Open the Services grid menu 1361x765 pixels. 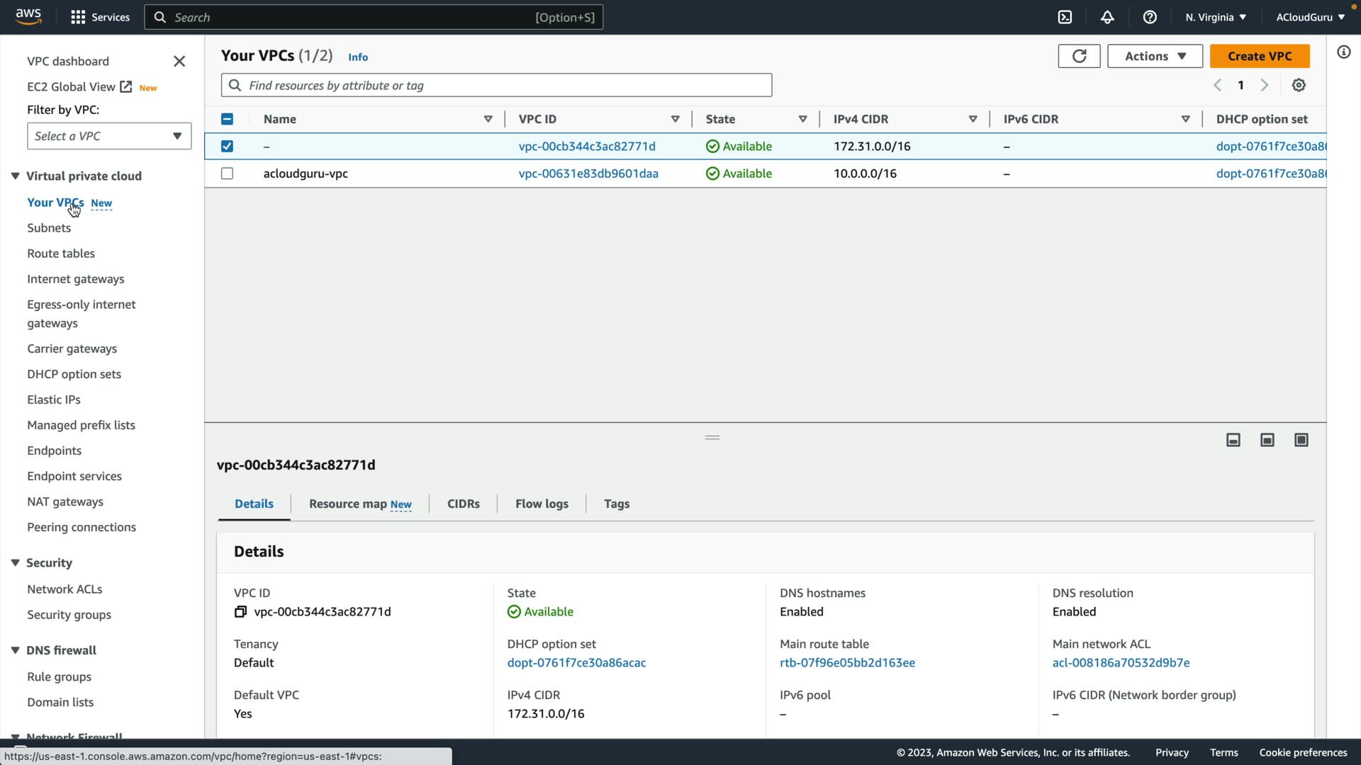78,17
